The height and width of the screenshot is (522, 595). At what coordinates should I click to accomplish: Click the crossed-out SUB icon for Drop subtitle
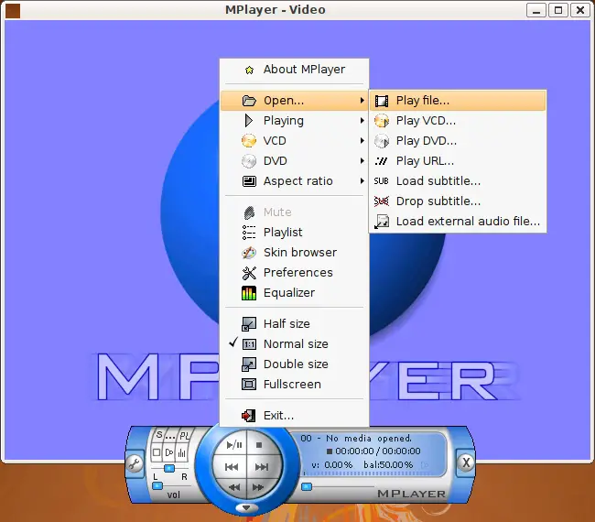(382, 201)
